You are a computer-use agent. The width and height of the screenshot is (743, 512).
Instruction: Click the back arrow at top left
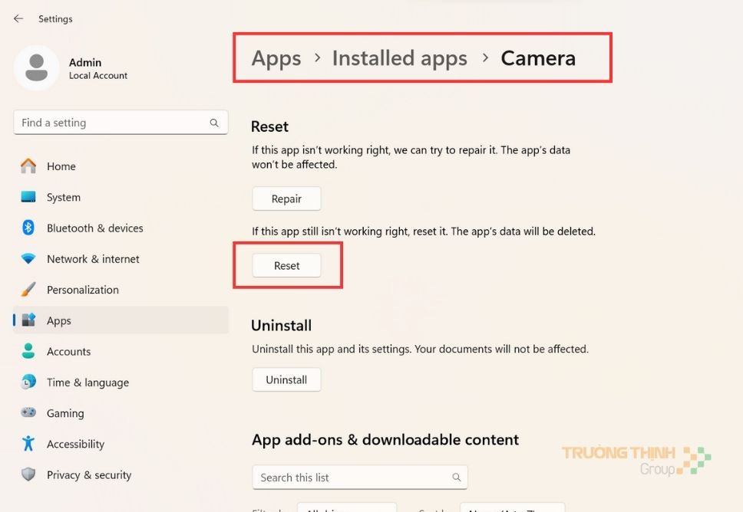point(17,18)
